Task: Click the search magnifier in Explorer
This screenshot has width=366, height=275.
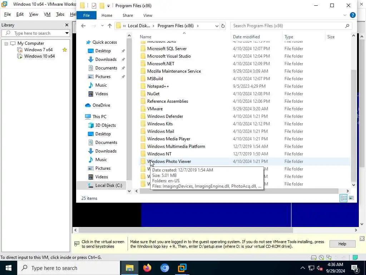Action: (x=347, y=26)
